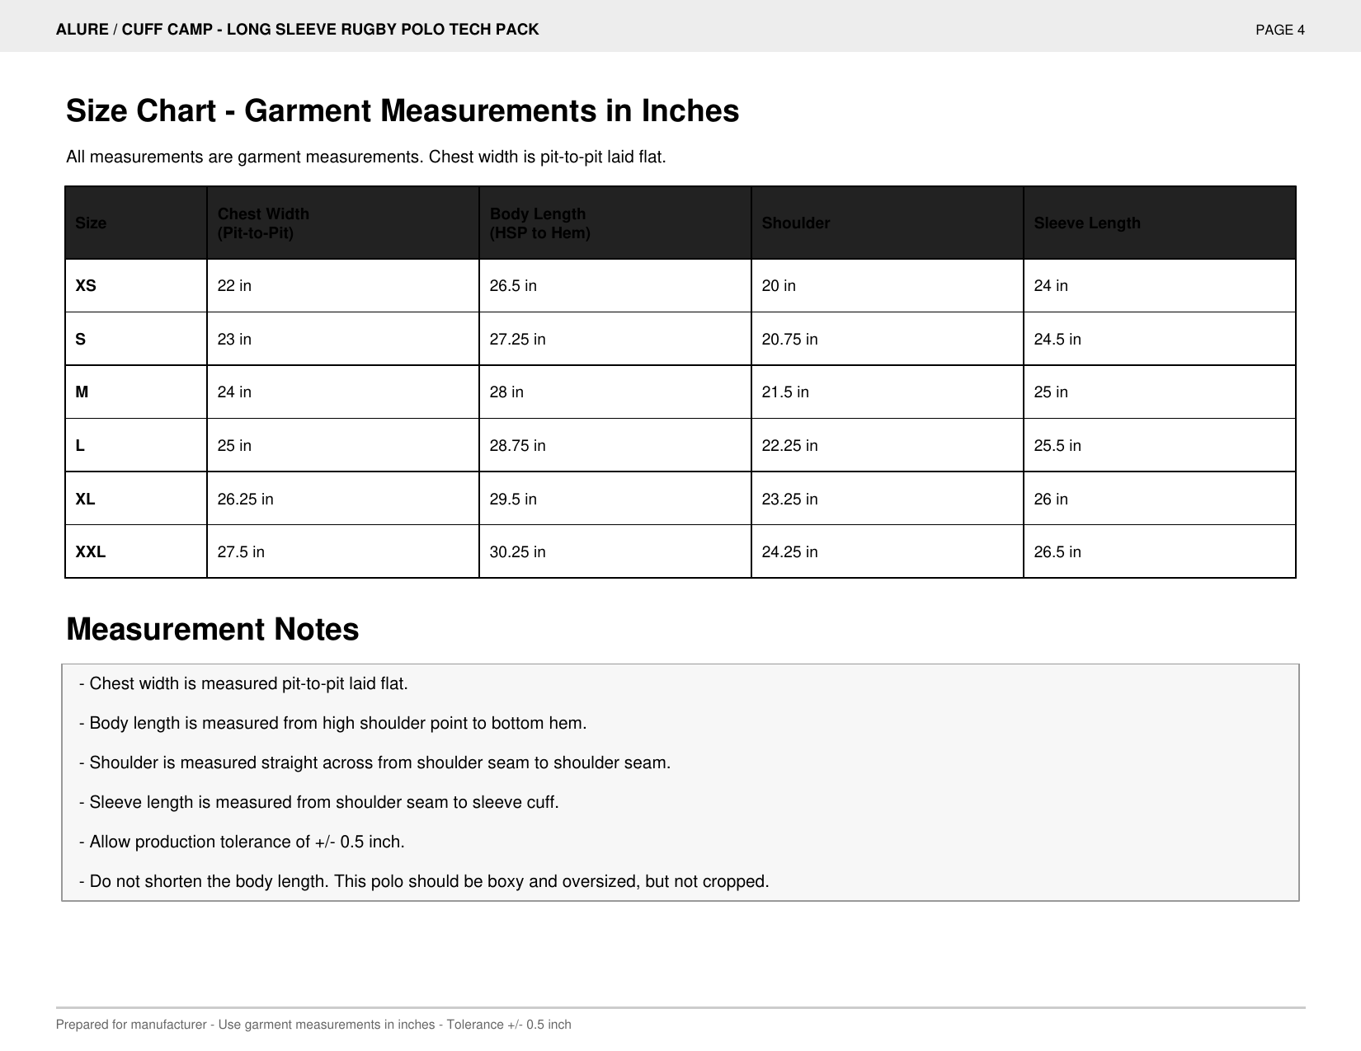Screen dimensions: 1361x1051
Task: Click the Measurement Notes heading
Action: click(213, 629)
